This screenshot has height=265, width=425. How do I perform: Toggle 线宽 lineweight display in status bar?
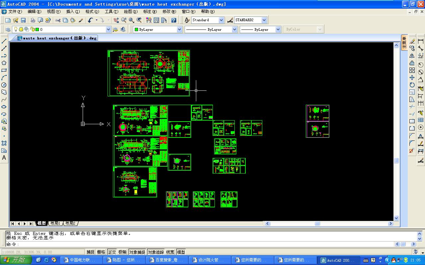170,252
